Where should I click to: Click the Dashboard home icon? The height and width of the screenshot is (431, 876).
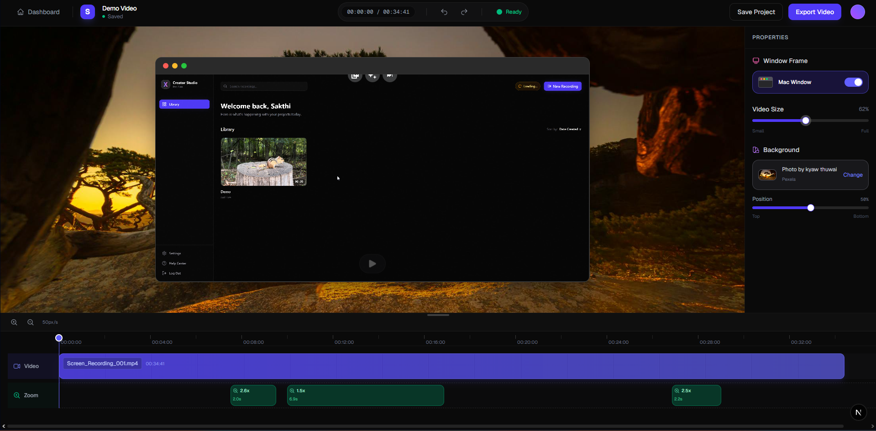coord(20,11)
